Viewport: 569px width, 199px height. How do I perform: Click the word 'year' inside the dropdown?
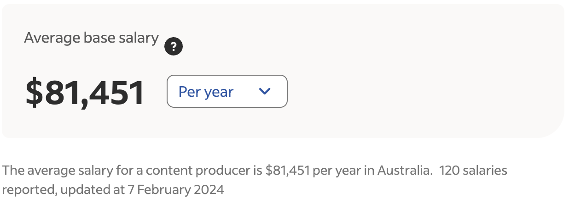click(219, 92)
